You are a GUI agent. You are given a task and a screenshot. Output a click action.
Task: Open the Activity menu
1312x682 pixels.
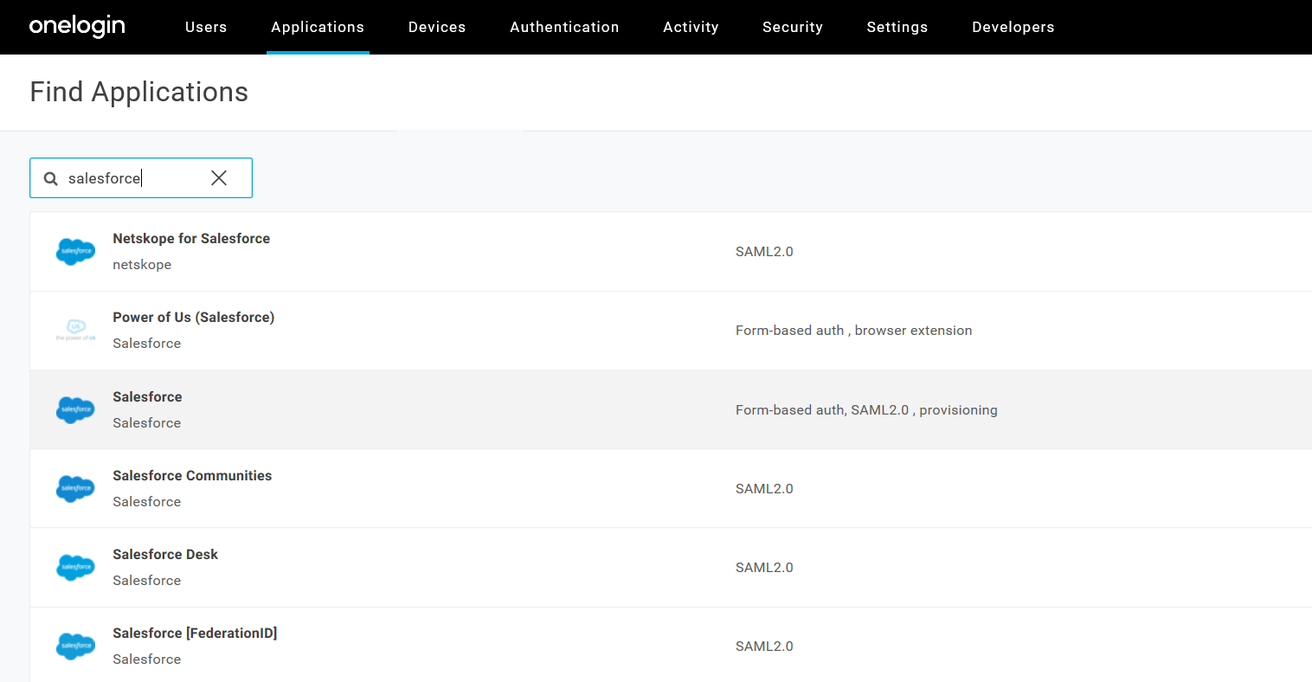pyautogui.click(x=691, y=27)
